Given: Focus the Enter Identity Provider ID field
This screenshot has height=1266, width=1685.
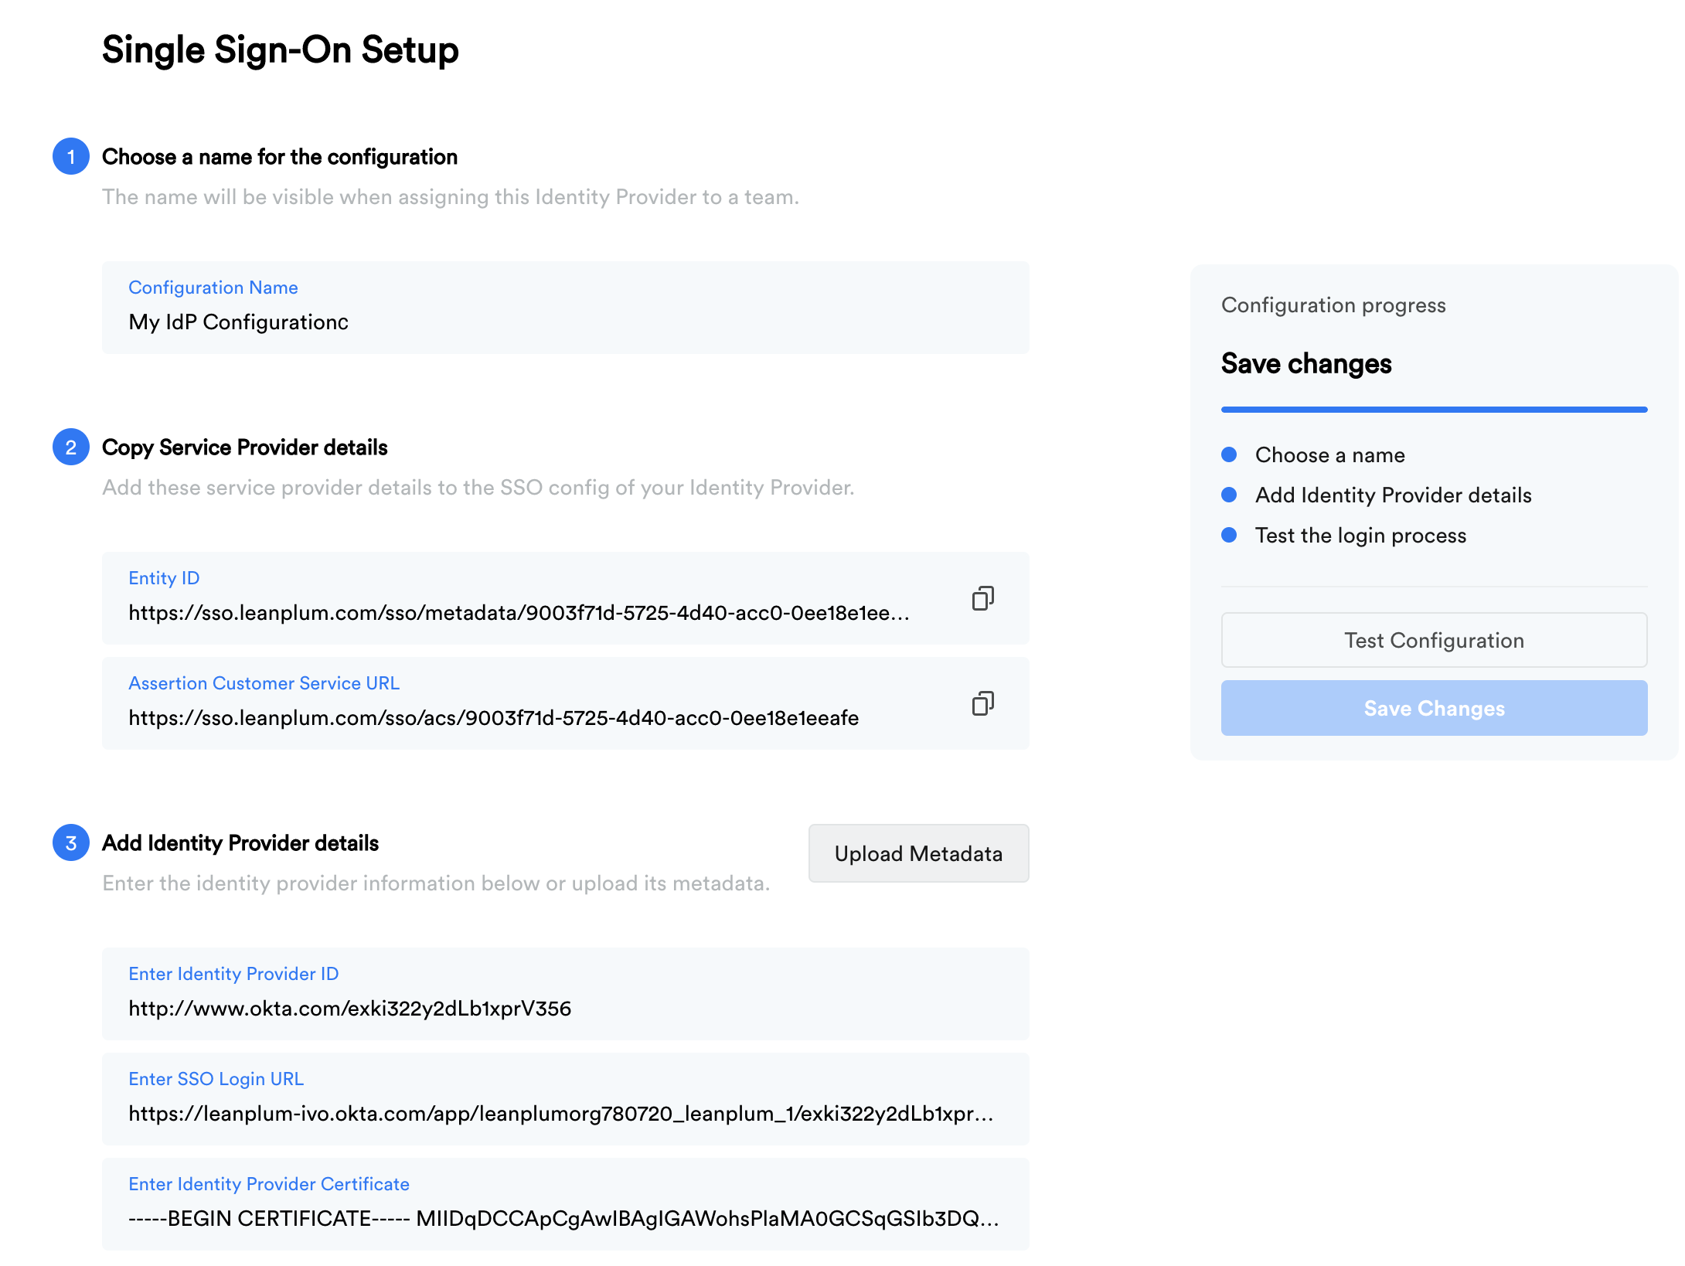Looking at the screenshot, I should point(564,1008).
